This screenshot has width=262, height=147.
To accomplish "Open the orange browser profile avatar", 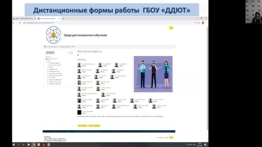I will (203, 23).
